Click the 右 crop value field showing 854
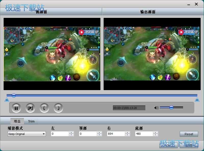 [x=116, y=134]
